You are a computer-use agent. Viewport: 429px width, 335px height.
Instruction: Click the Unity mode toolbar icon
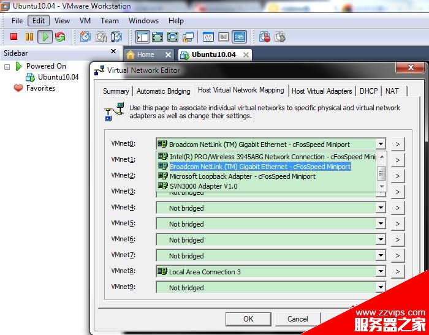click(x=188, y=37)
